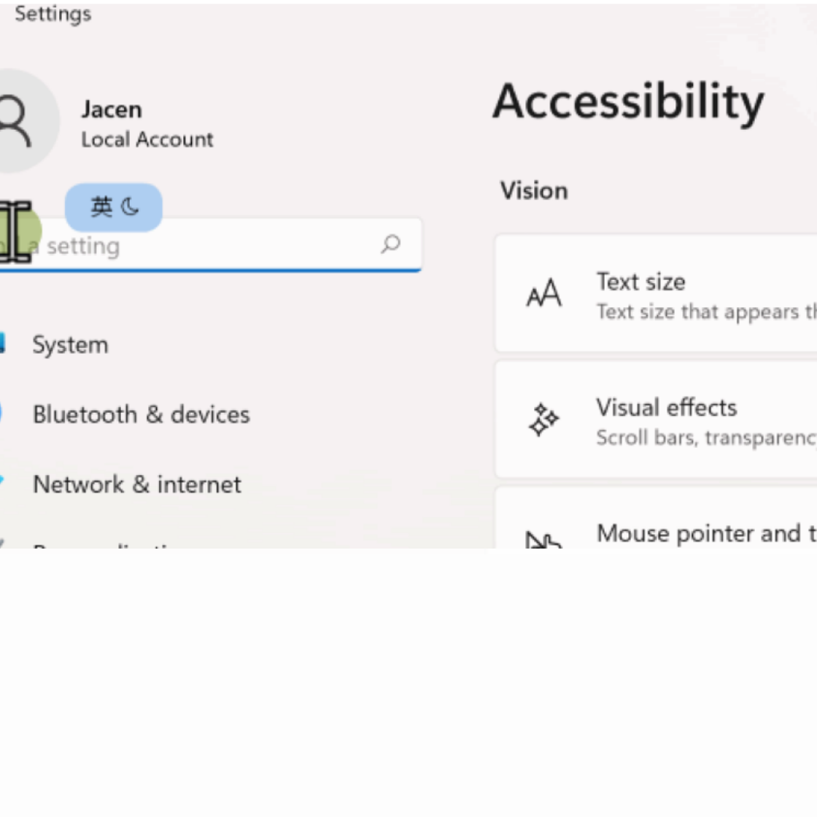Open Mouse pointer and touch settings
Screen dimensions: 817x817
pyautogui.click(x=700, y=533)
